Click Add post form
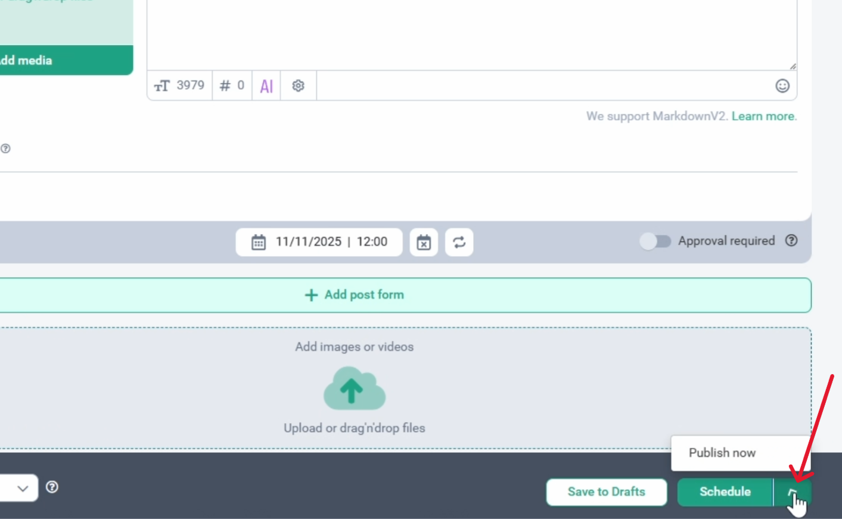The width and height of the screenshot is (842, 519). (355, 295)
